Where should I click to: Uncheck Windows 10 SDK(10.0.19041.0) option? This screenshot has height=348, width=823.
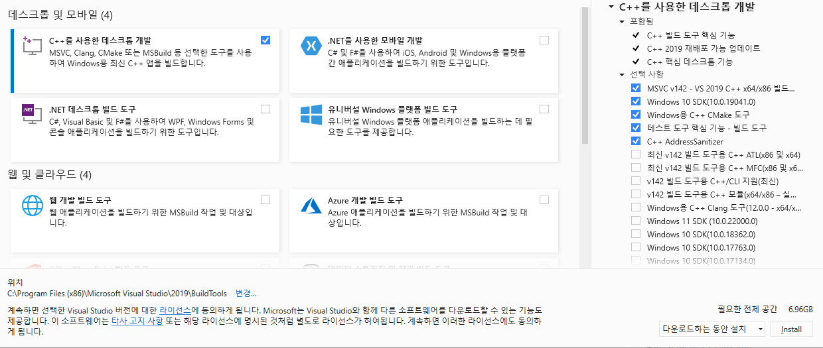click(636, 101)
